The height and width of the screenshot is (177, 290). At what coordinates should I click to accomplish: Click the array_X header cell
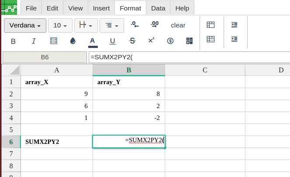[57, 82]
